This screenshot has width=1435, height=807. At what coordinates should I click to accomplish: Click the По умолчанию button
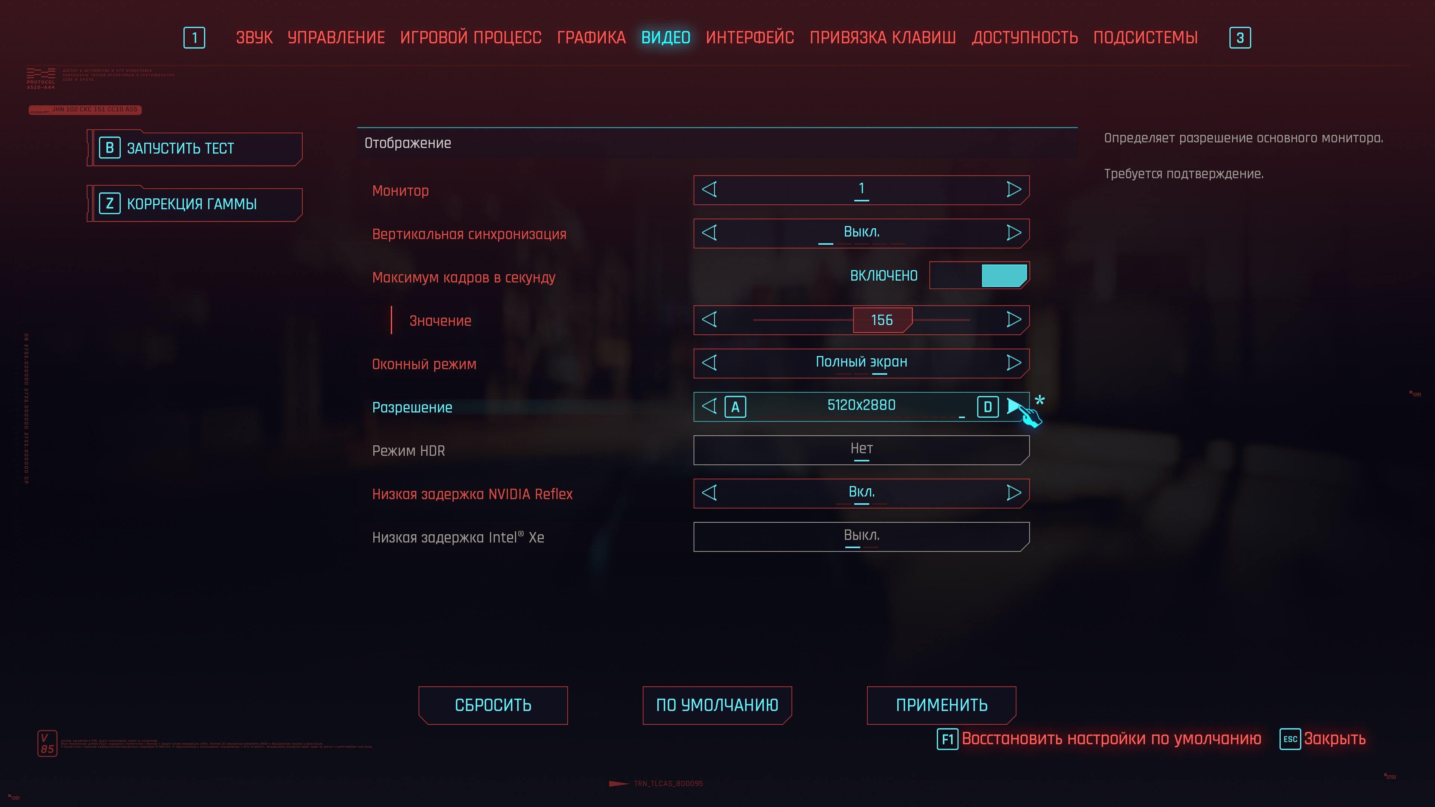click(717, 705)
